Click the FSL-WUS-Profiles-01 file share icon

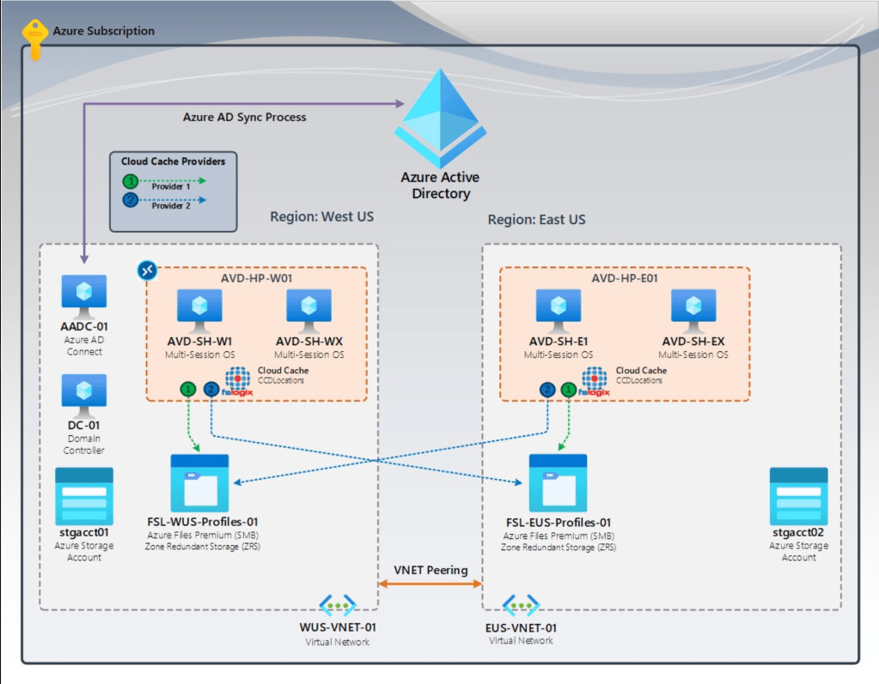[199, 483]
